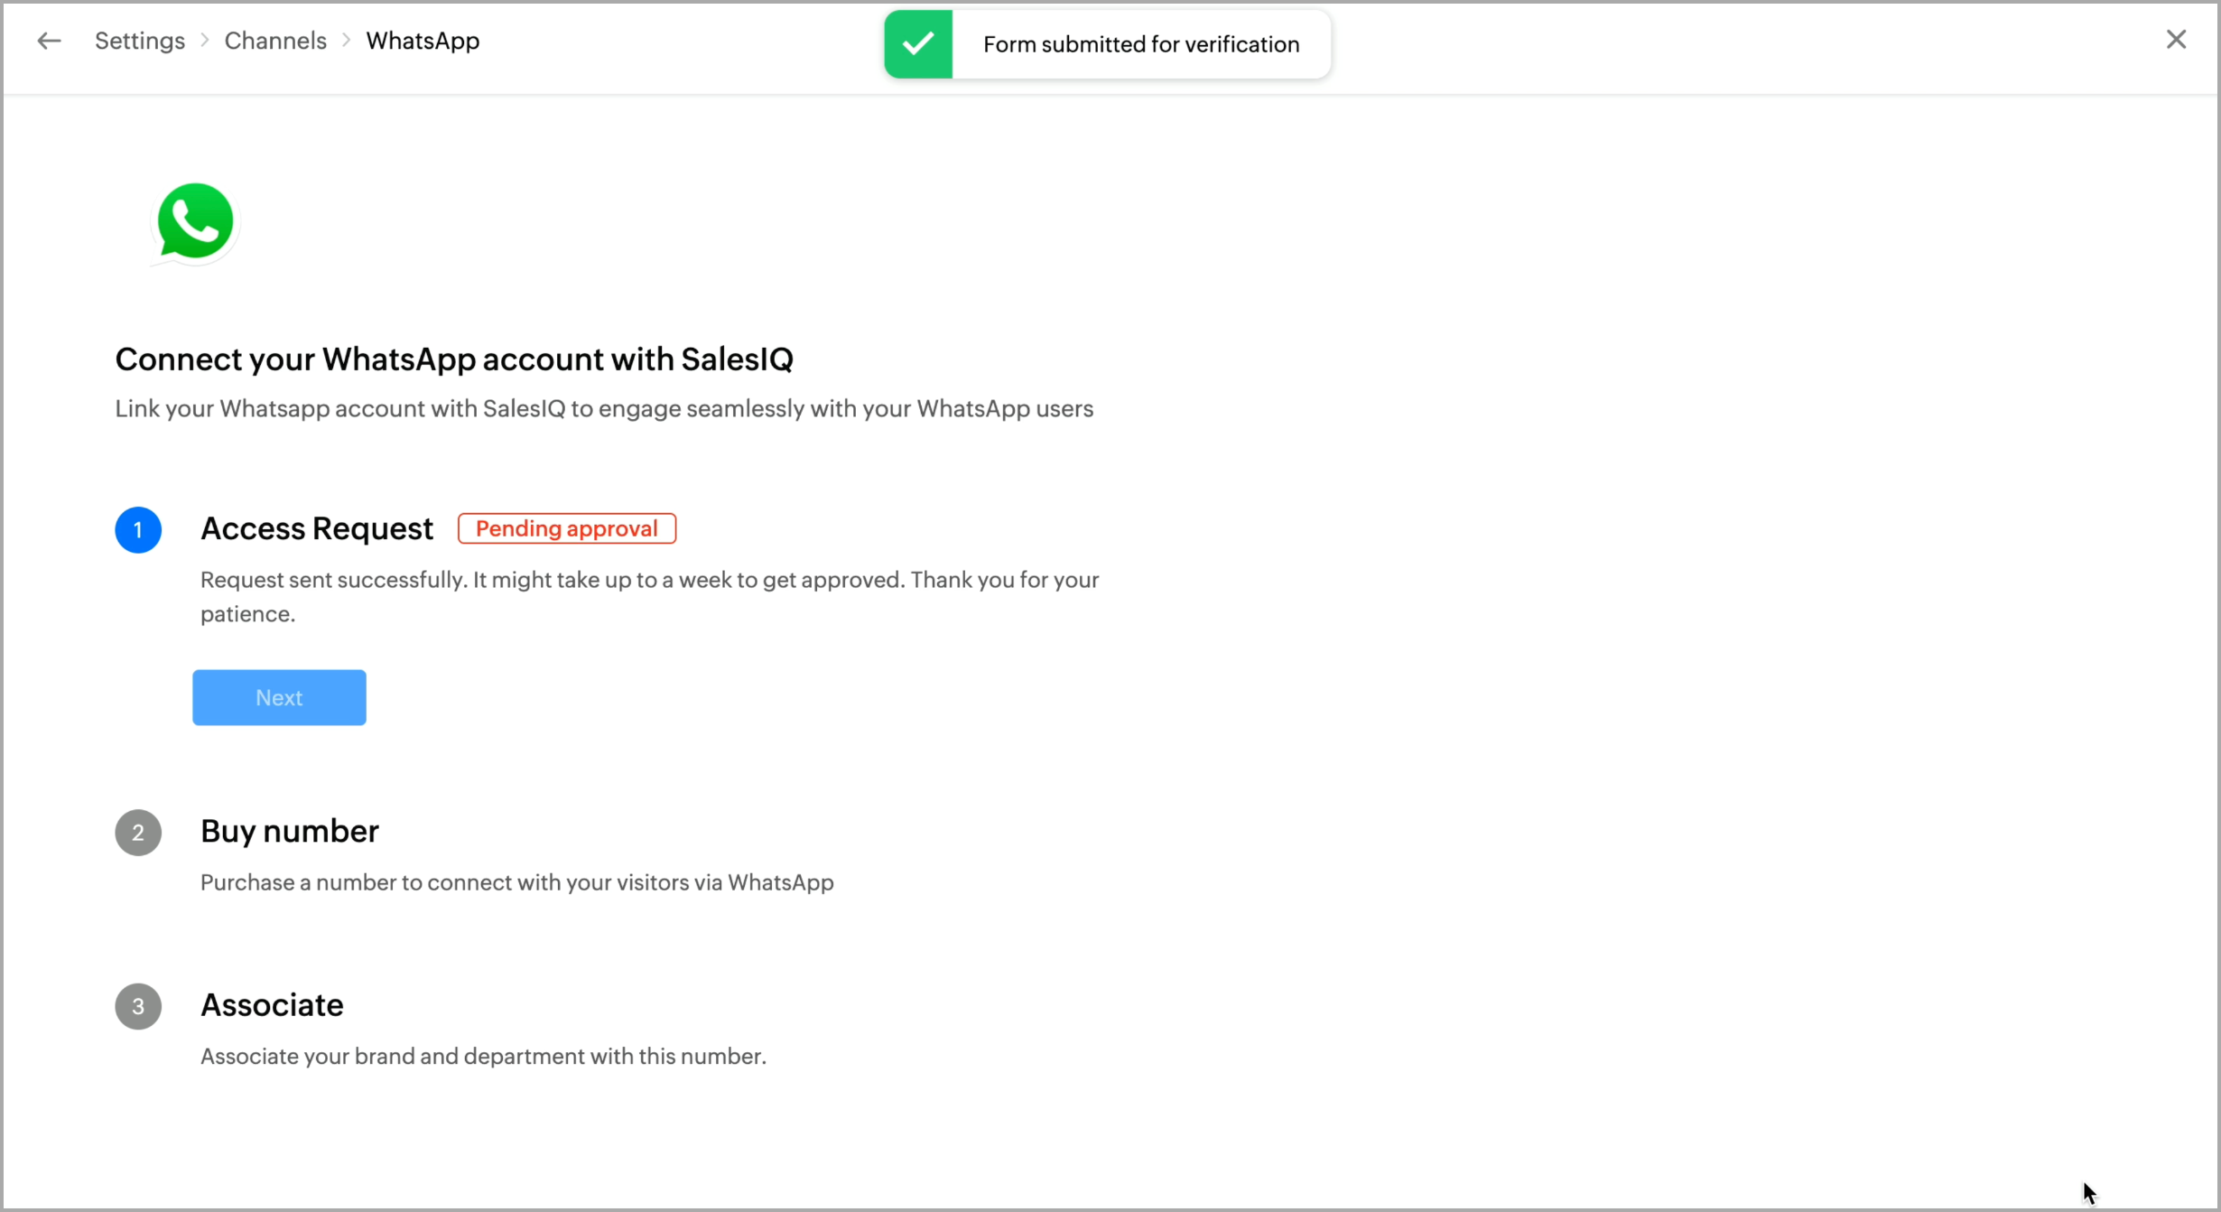Click the 'Purchase a number' description text

pos(516,882)
